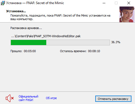Click the bold Установка... heading
This screenshot has width=135, height=104.
[16, 11]
